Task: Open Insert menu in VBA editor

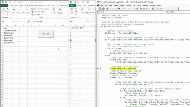Action: [116, 5]
